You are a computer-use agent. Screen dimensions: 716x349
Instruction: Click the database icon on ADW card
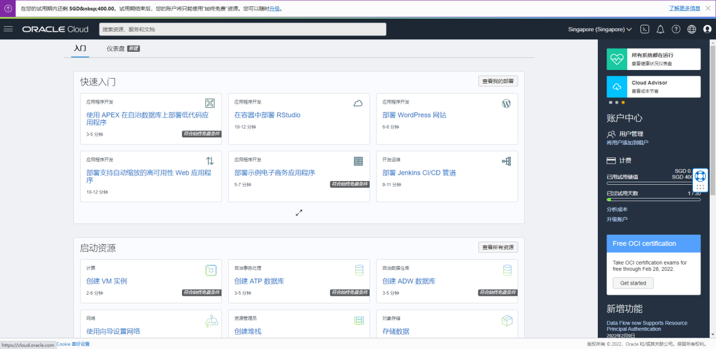point(507,270)
